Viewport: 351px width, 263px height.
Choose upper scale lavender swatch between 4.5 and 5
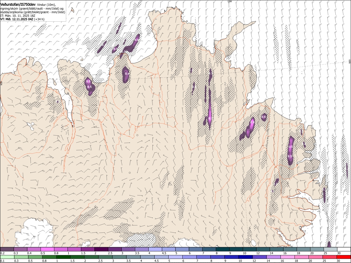click(169, 249)
